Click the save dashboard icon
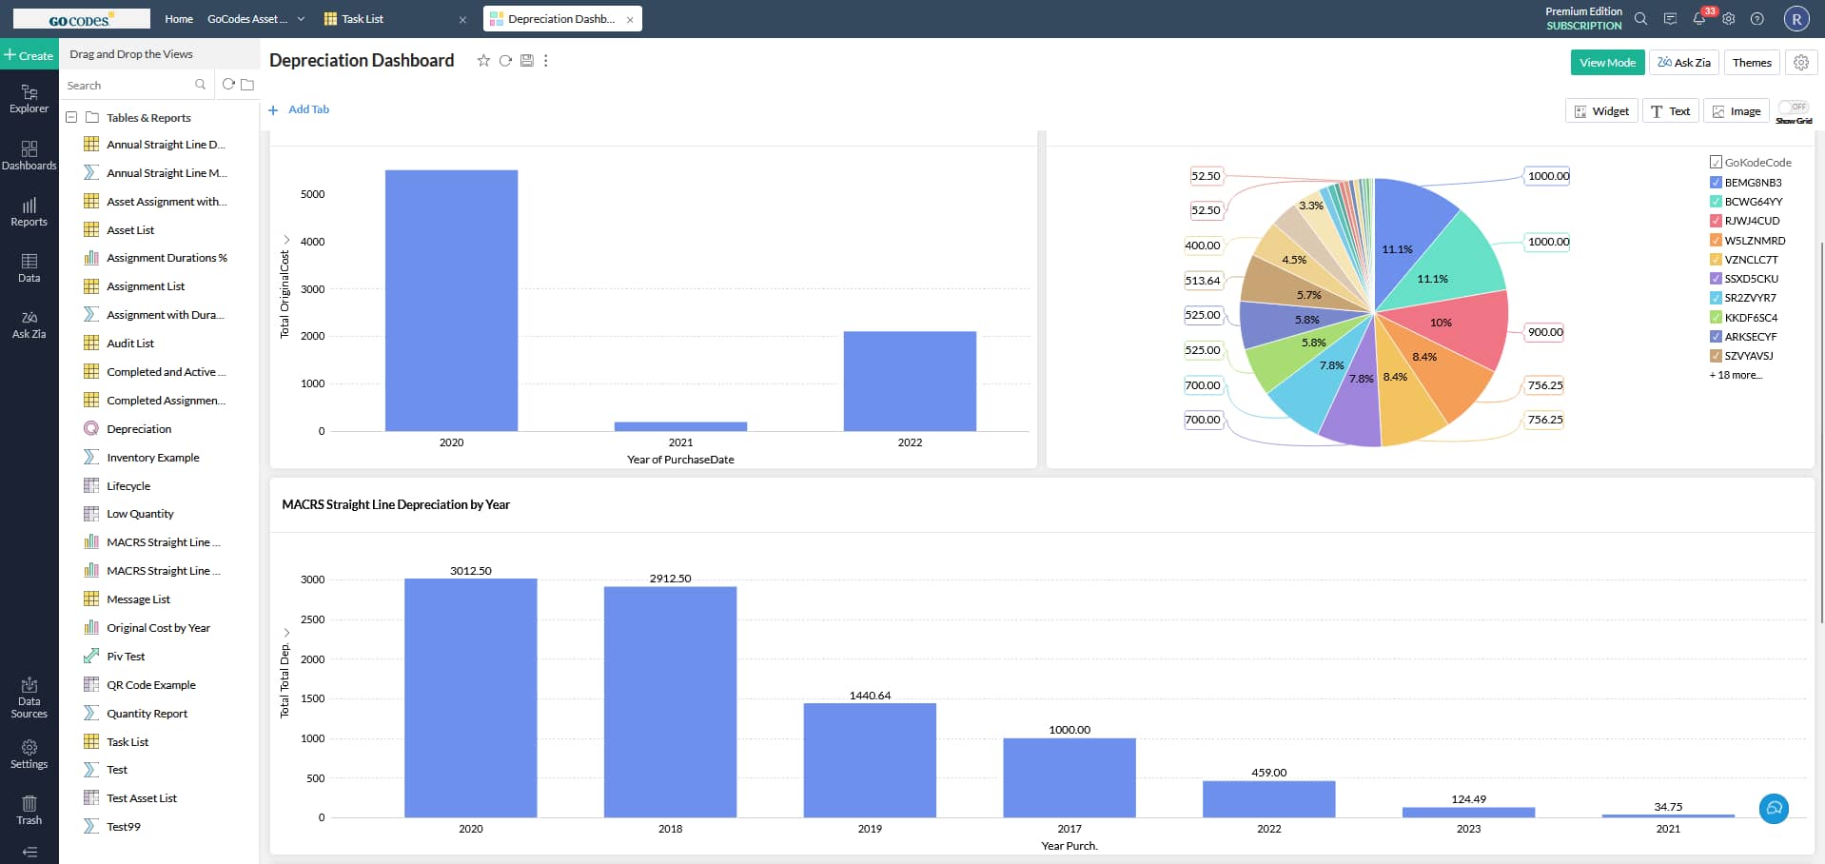Screen dimensions: 1825x864 pyautogui.click(x=526, y=61)
